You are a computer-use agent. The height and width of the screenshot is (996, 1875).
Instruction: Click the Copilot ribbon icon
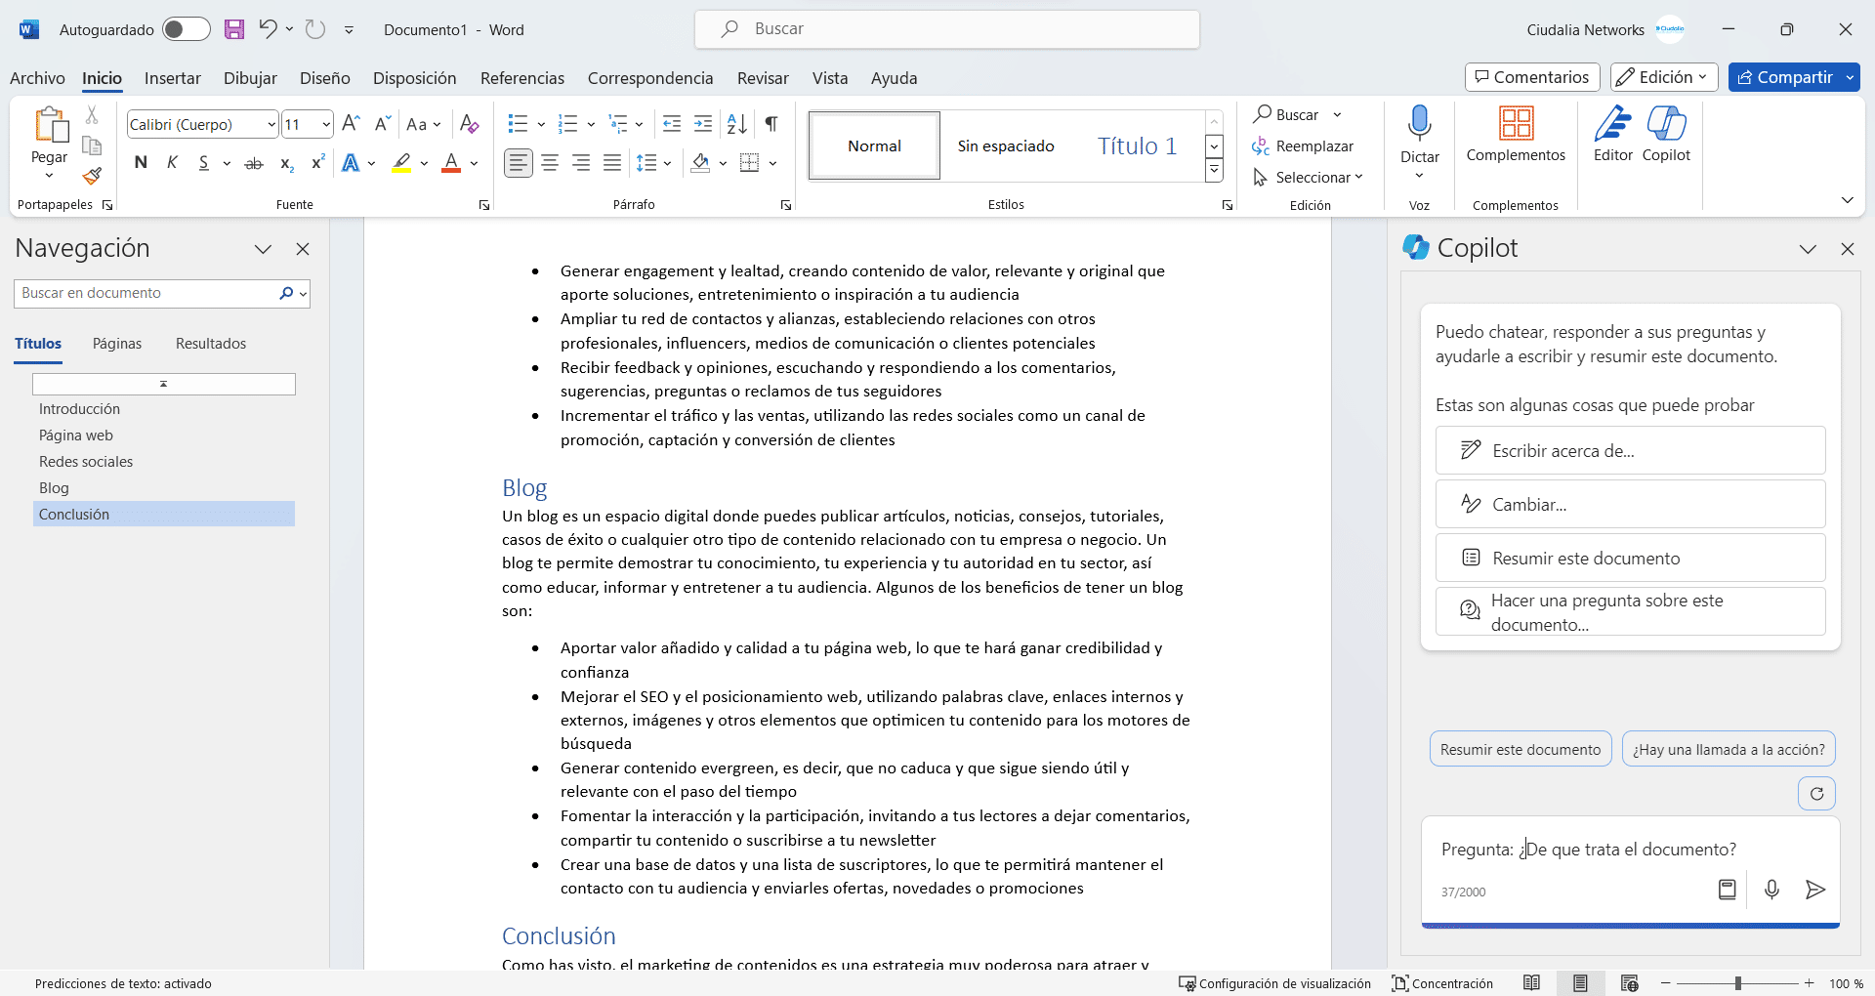coord(1666,134)
